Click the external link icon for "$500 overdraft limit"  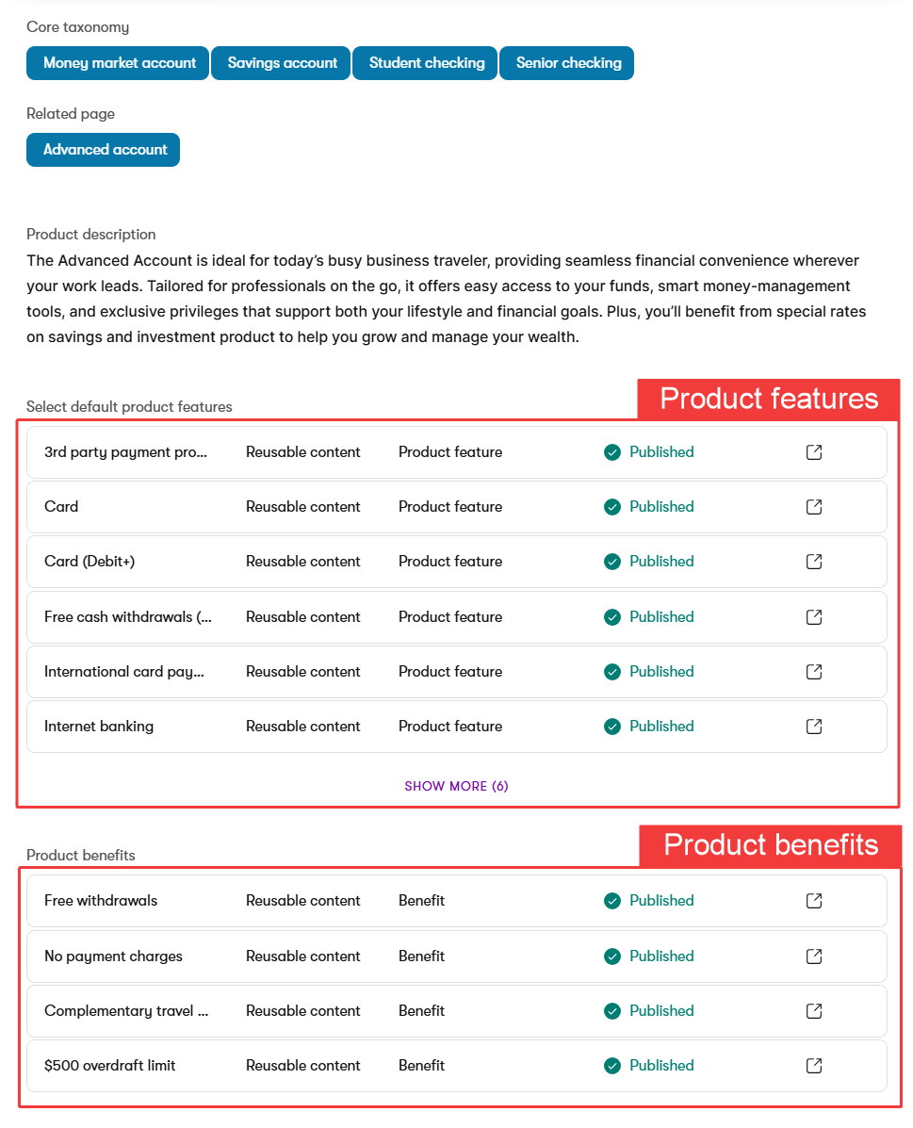tap(812, 1065)
